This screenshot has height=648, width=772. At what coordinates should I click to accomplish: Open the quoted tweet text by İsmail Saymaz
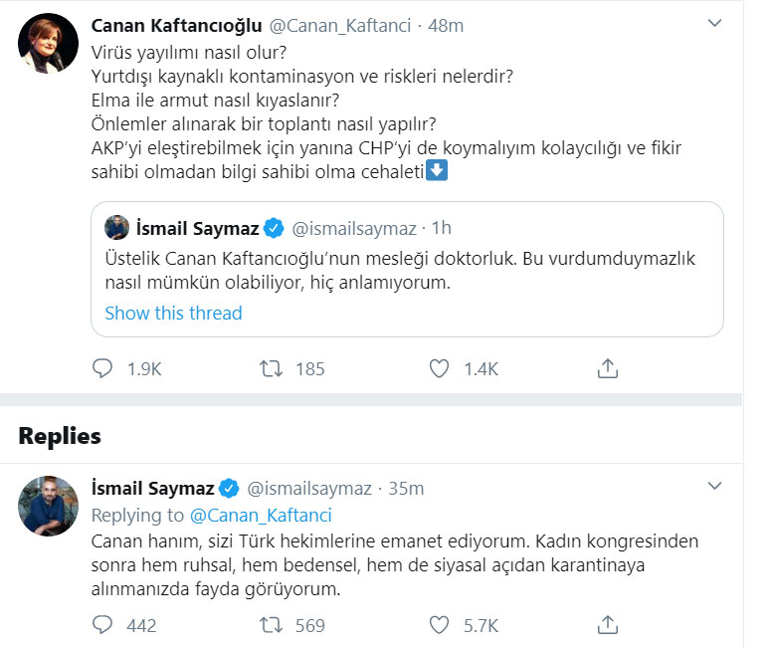pos(398,271)
